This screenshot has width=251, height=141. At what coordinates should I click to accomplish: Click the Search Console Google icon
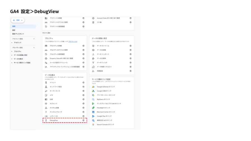click(93, 125)
